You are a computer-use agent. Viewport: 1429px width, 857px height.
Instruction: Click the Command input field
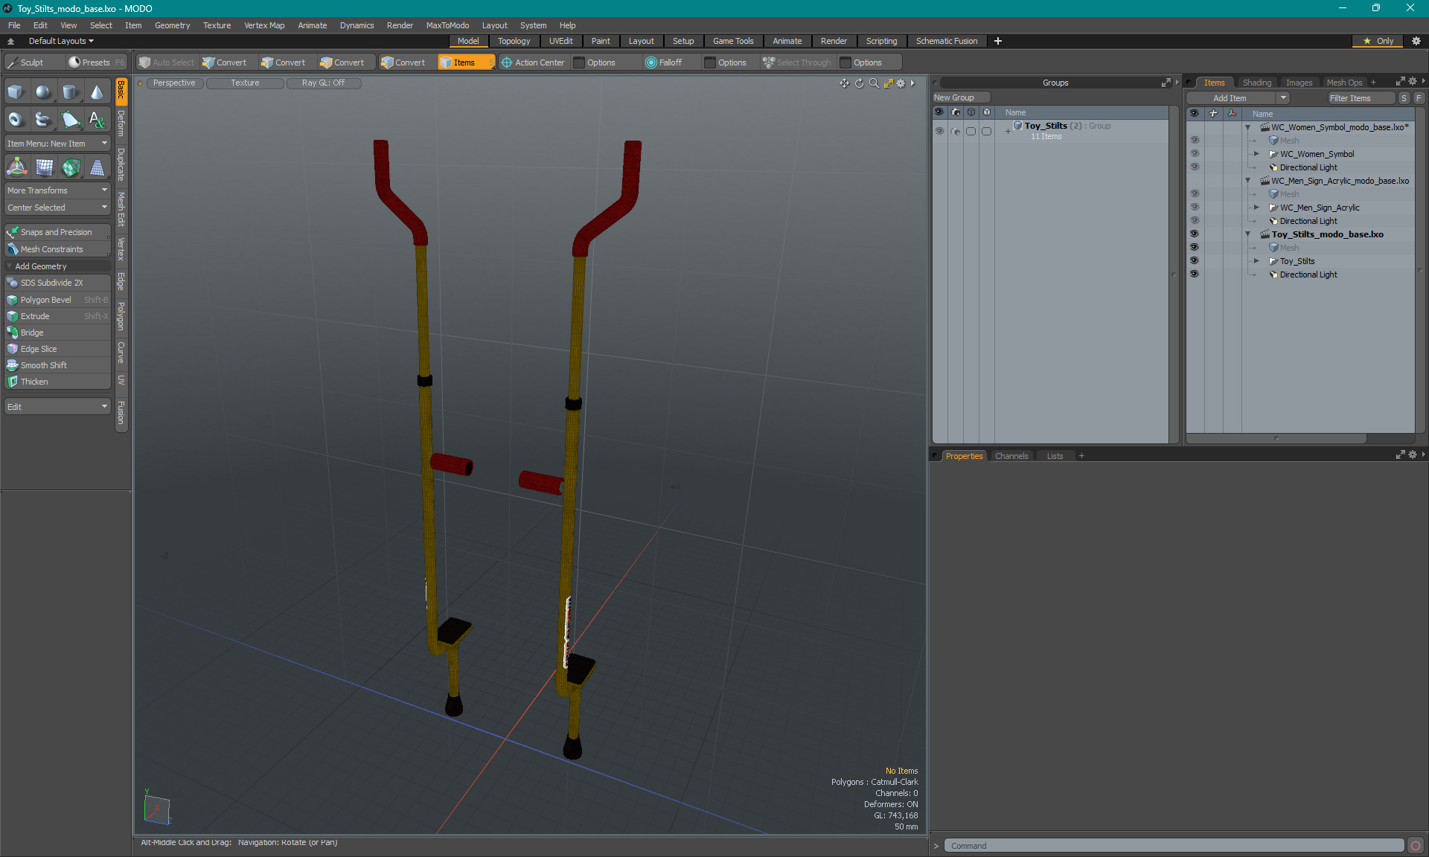point(1174,846)
